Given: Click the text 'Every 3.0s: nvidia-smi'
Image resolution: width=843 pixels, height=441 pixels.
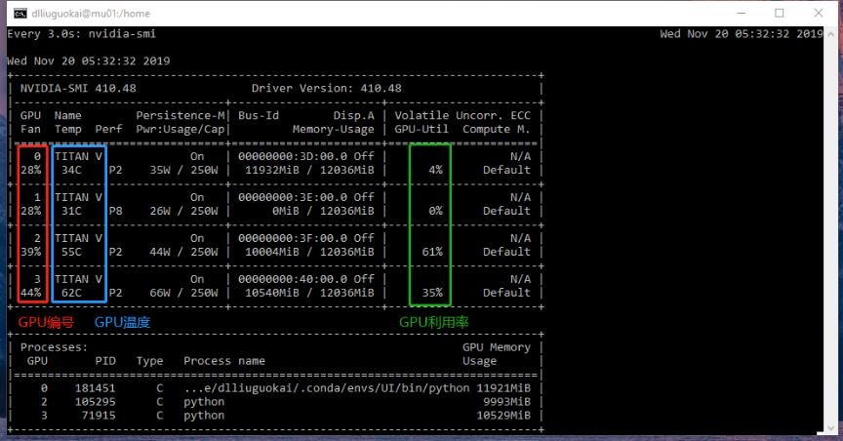Looking at the screenshot, I should (x=81, y=34).
